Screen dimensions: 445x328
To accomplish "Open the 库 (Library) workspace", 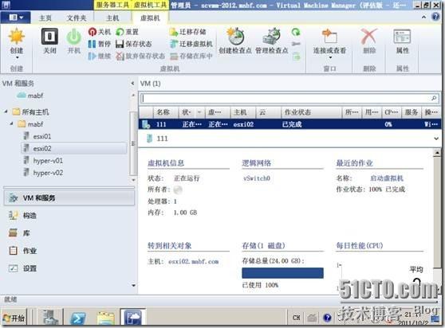I will (x=19, y=233).
